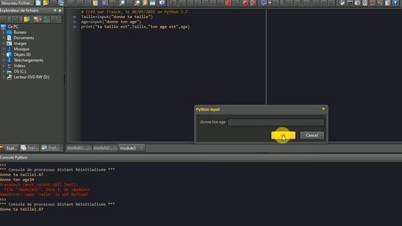Click the Python logo toolbar icon
This screenshot has width=402, height=226.
pos(342,3)
